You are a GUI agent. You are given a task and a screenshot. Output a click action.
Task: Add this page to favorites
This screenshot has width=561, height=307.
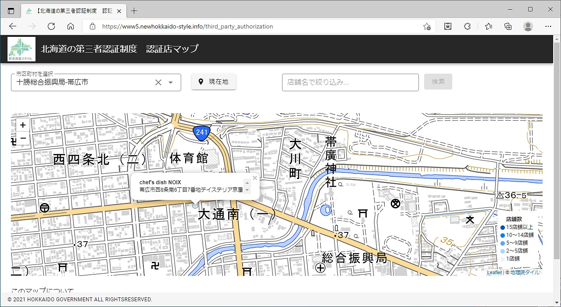[427, 26]
